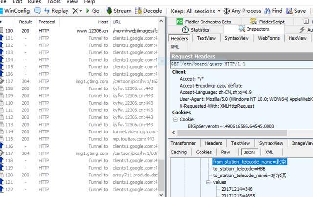Toggle the Stream download icon
Screen dimensions: 313x197
point(109,11)
